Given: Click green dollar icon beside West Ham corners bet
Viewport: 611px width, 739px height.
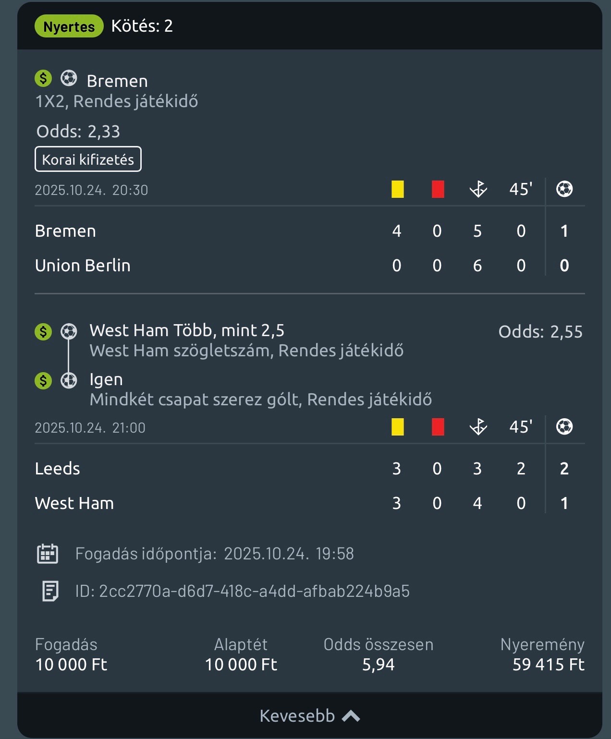Looking at the screenshot, I should [43, 331].
